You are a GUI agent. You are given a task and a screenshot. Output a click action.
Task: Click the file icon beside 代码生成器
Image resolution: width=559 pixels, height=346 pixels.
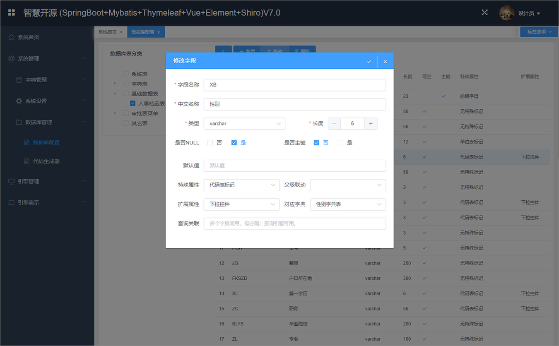(x=27, y=161)
